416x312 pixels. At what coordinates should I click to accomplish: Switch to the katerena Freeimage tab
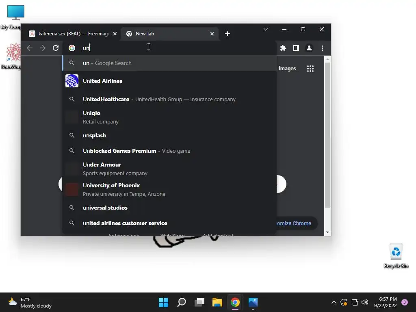tap(70, 34)
